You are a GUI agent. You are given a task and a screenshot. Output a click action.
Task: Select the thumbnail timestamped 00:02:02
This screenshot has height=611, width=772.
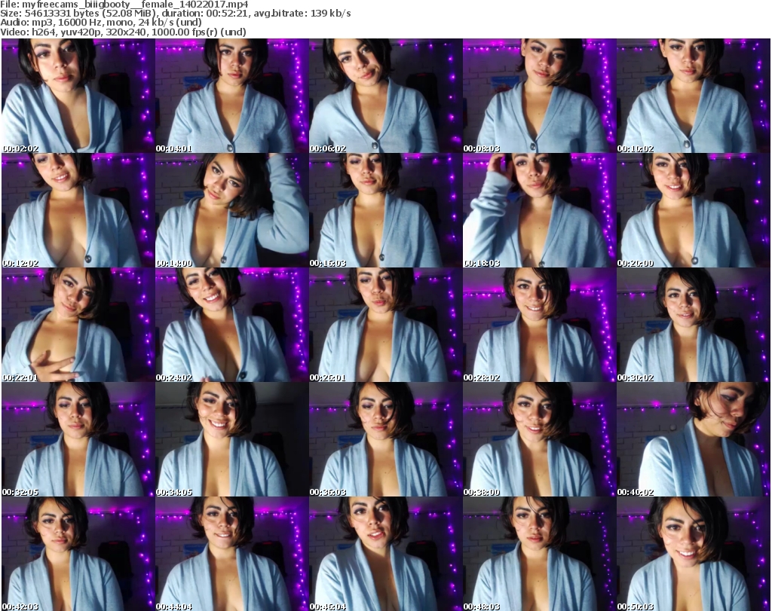[x=78, y=96]
